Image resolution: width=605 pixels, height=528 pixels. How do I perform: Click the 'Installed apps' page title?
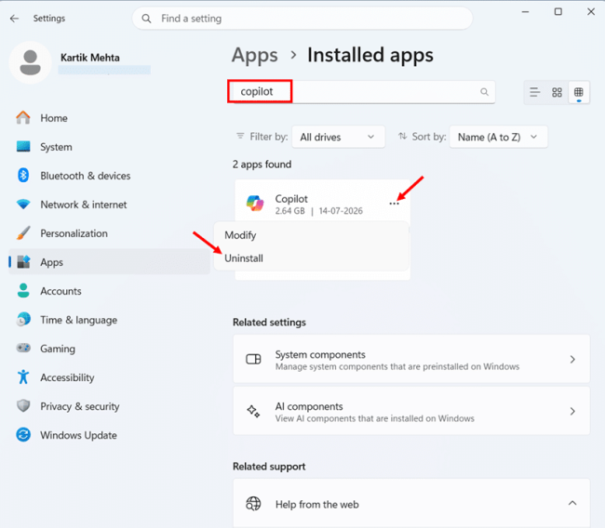click(370, 55)
